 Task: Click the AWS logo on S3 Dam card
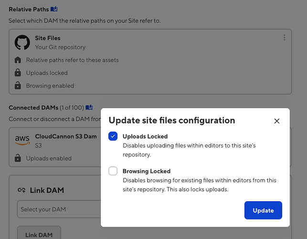point(22,140)
